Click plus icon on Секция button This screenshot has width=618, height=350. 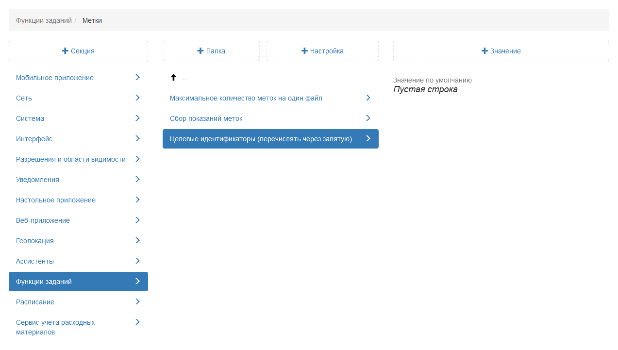[65, 51]
